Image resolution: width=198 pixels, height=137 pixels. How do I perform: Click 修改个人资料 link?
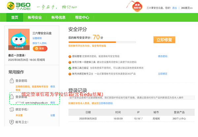coord(39,43)
